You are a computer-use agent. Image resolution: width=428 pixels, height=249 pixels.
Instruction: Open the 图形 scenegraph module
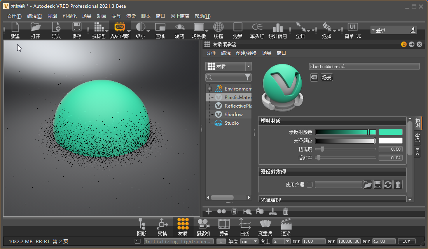click(142, 227)
